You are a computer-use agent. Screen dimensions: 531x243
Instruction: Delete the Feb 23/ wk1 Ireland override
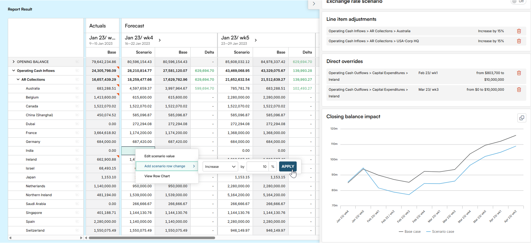point(519,73)
